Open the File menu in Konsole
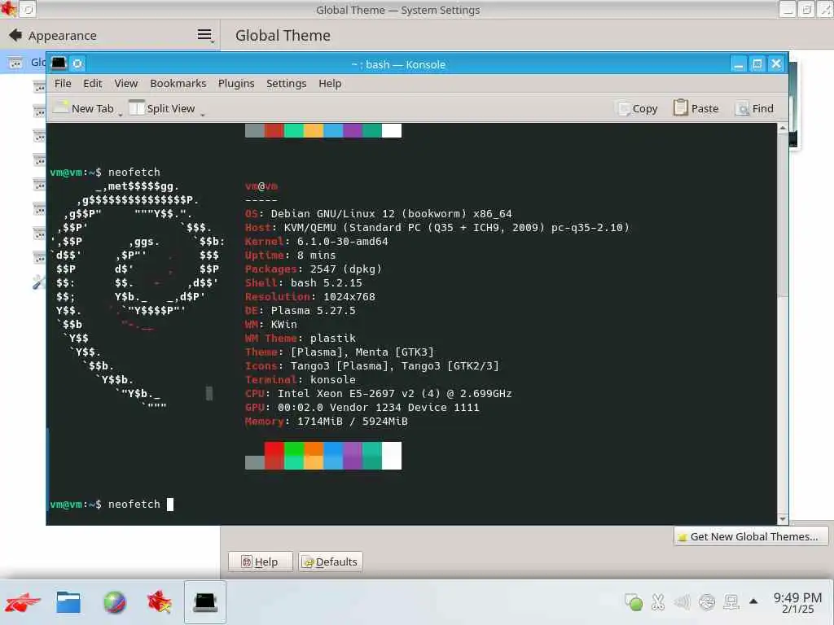Screen dimensions: 834x625 pyautogui.click(x=63, y=84)
